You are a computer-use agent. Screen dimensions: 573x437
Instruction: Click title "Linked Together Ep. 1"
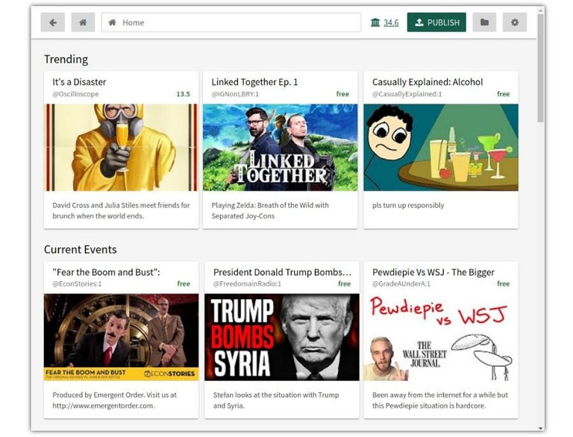(x=254, y=82)
